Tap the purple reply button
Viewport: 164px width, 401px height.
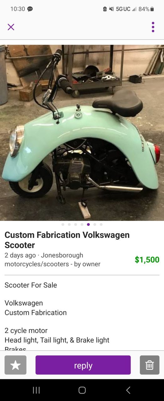[83, 365]
